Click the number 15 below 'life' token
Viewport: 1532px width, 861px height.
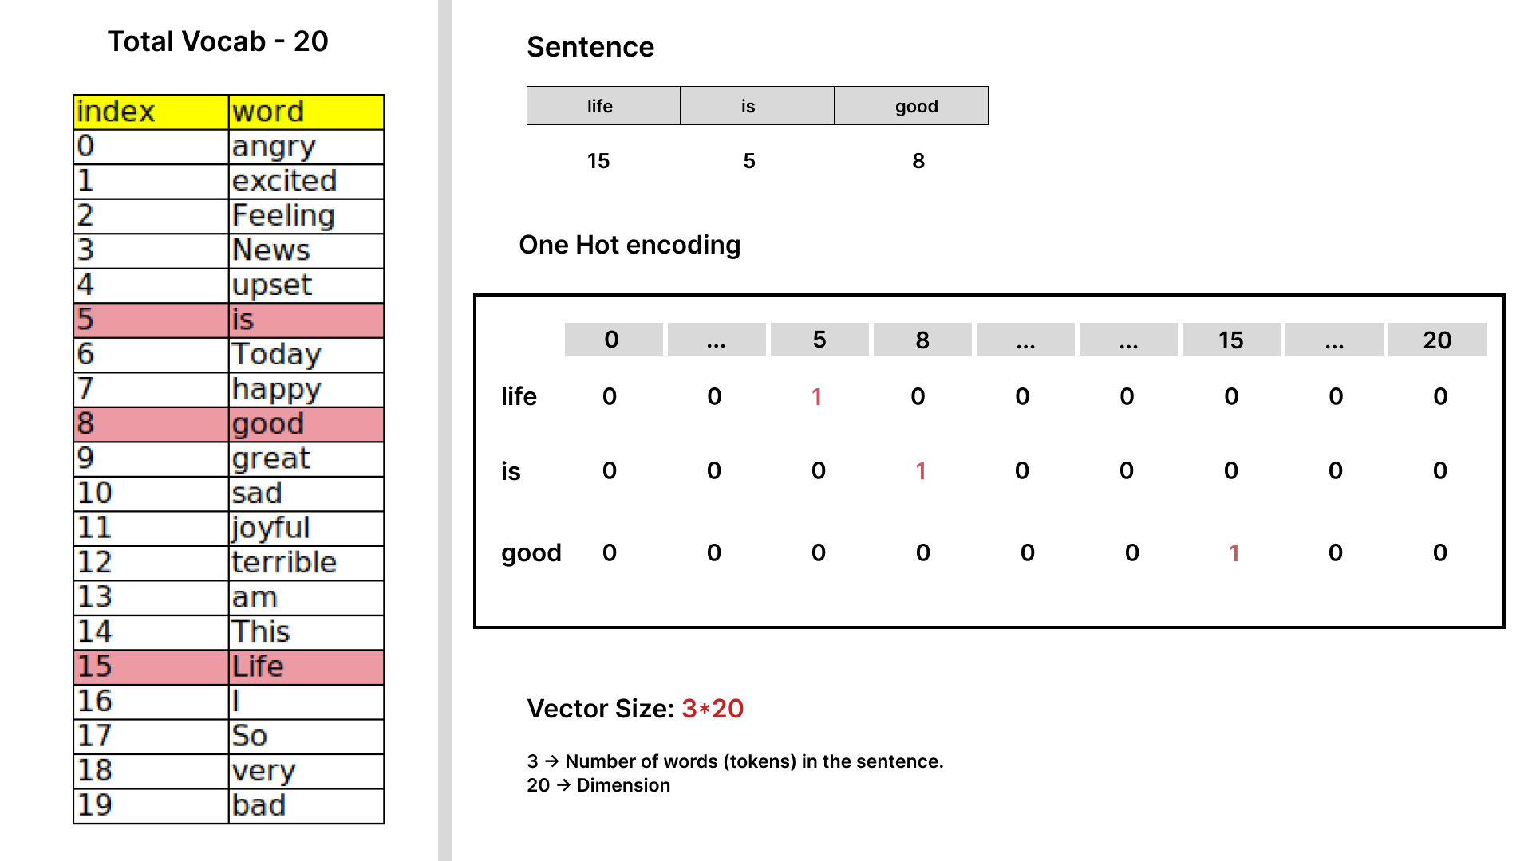(x=598, y=161)
